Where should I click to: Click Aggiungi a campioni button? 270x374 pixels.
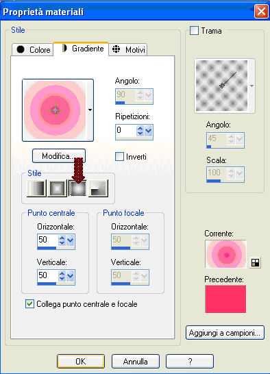point(225,332)
